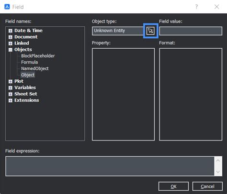Click the expression scrollbar down arrow
Image resolution: width=227 pixels, height=194 pixels.
point(218,172)
